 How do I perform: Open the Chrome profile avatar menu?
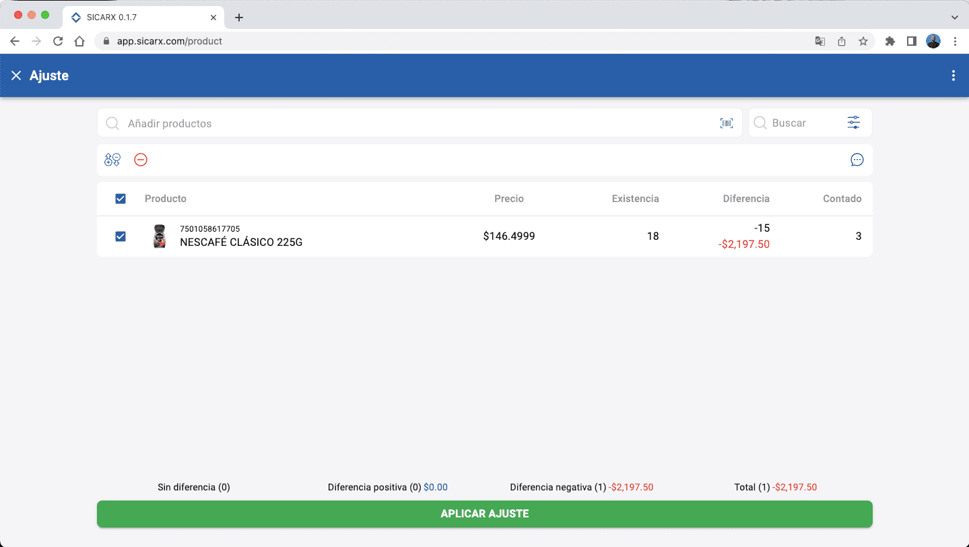[x=933, y=41]
